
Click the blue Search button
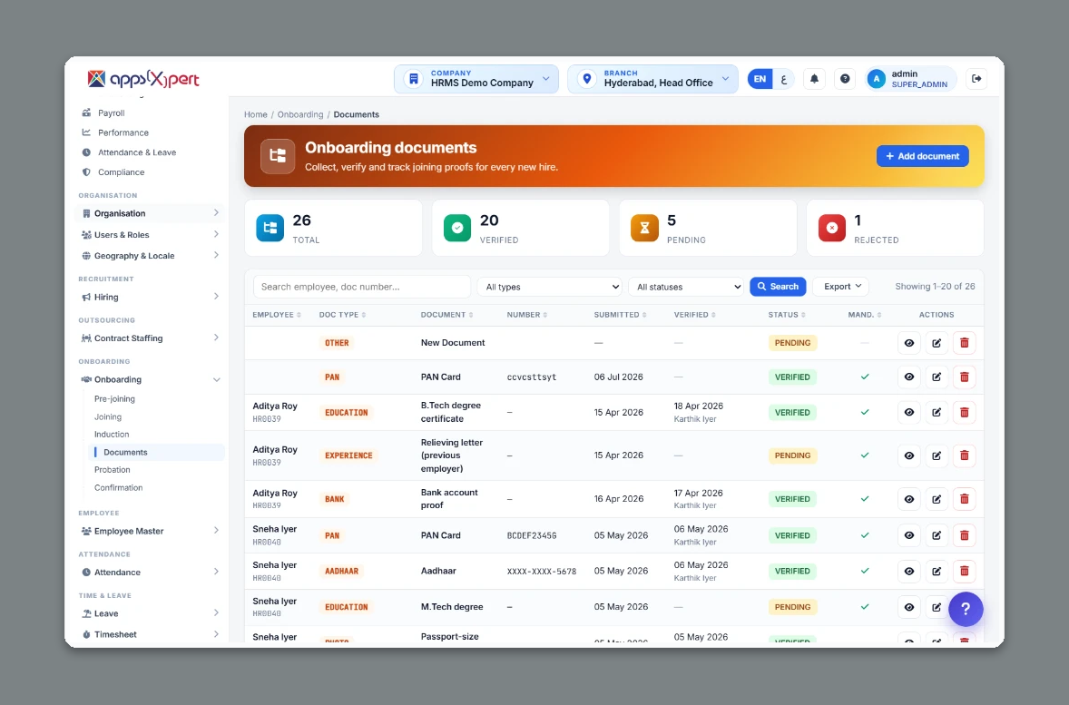pos(778,287)
